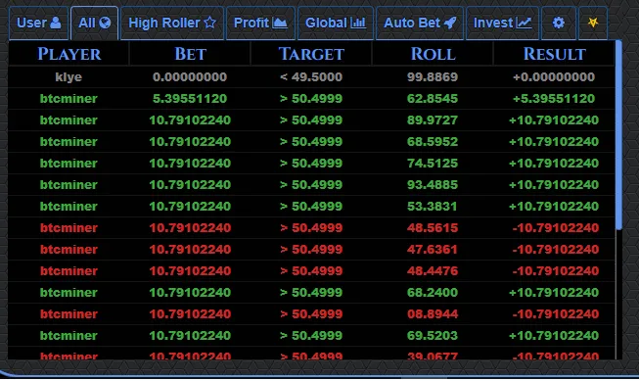Click btcminer in the 5.39551120 bet row
The width and height of the screenshot is (639, 381).
tap(68, 99)
